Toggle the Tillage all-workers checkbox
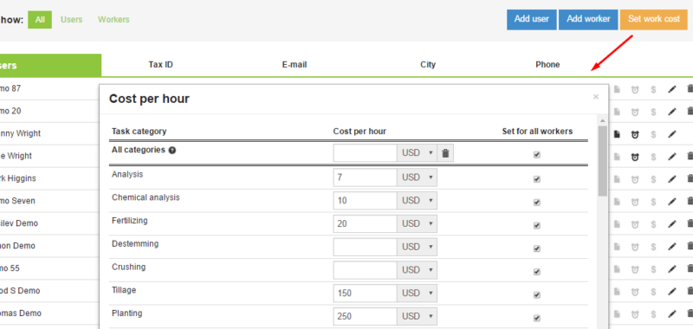 pyautogui.click(x=537, y=295)
